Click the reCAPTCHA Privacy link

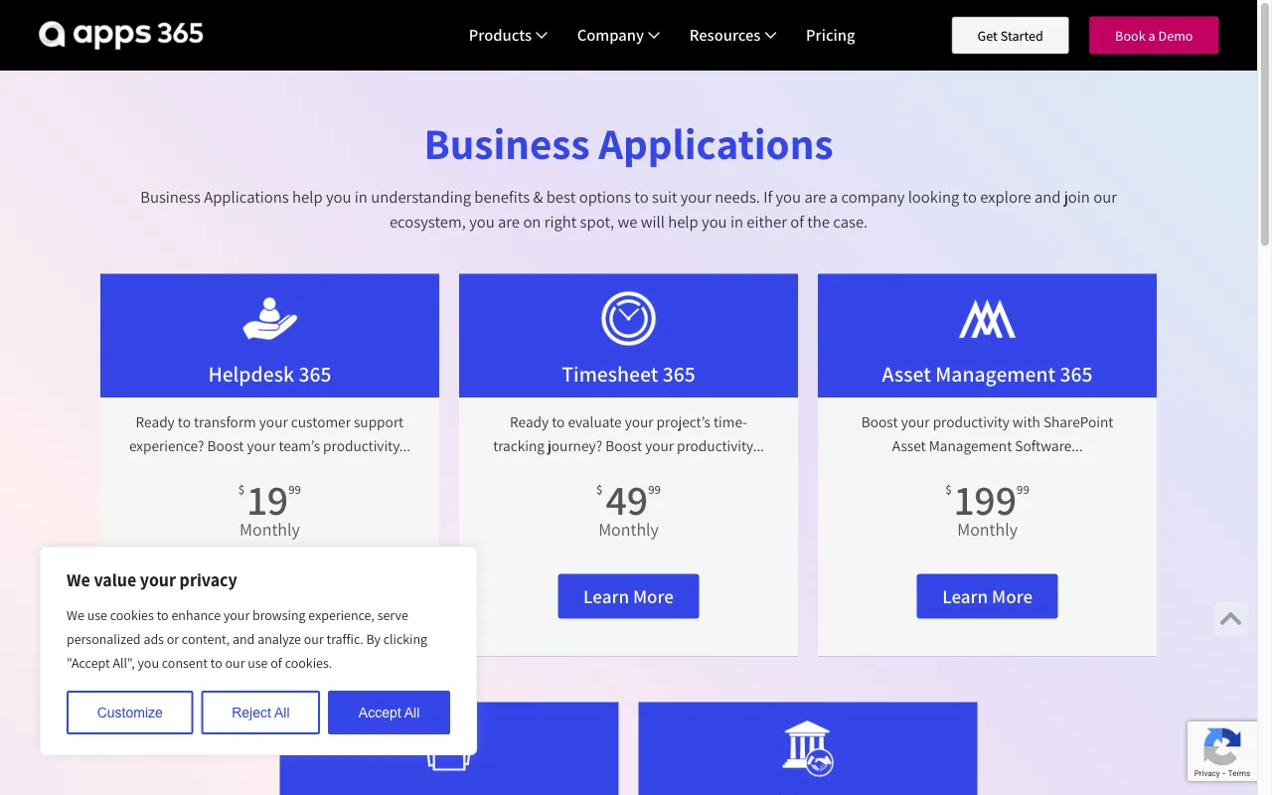[1206, 773]
